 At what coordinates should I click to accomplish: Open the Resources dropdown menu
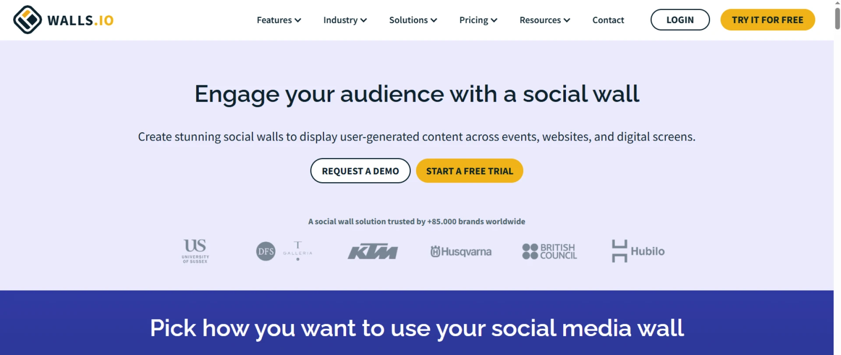tap(544, 20)
